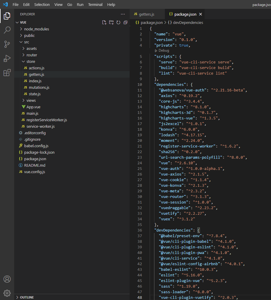
Task: Expand the node_modules folder
Action: 36,29
